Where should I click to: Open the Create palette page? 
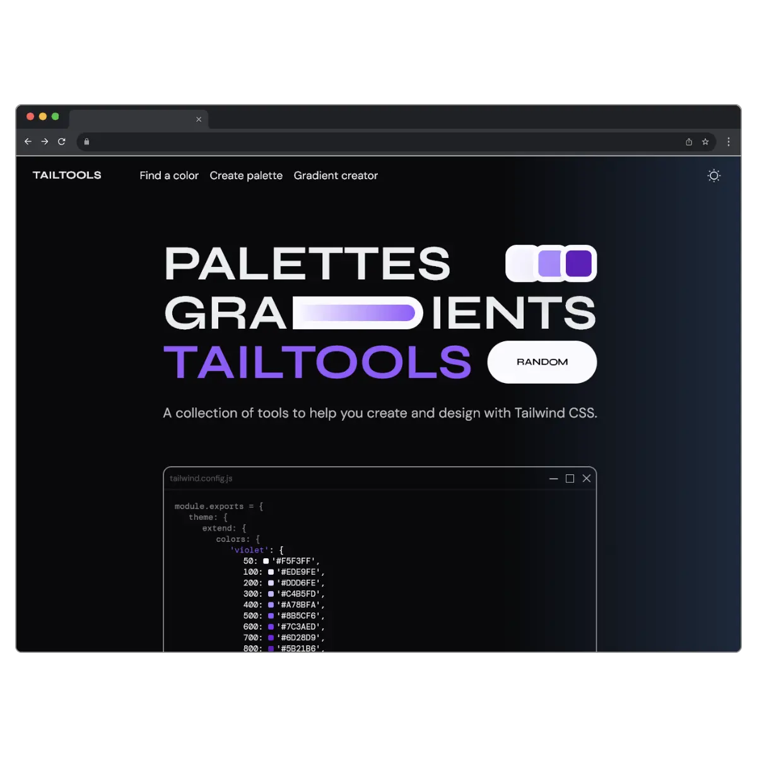coord(246,175)
